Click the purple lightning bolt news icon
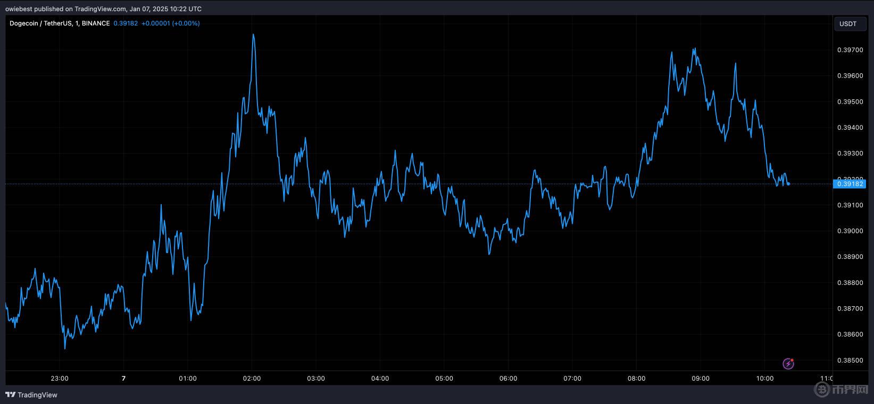Viewport: 874px width, 404px height. tap(788, 364)
